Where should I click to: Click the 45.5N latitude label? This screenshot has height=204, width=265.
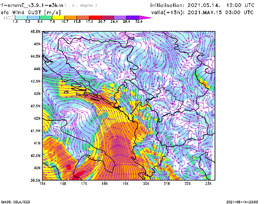pos(35,31)
